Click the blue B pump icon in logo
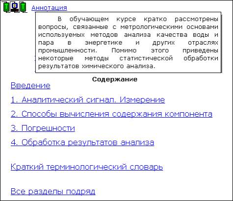The height and width of the screenshot is (201, 233). coord(15,5)
